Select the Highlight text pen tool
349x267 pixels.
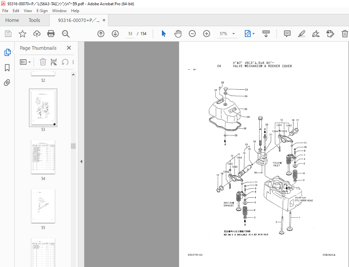[x=301, y=34]
